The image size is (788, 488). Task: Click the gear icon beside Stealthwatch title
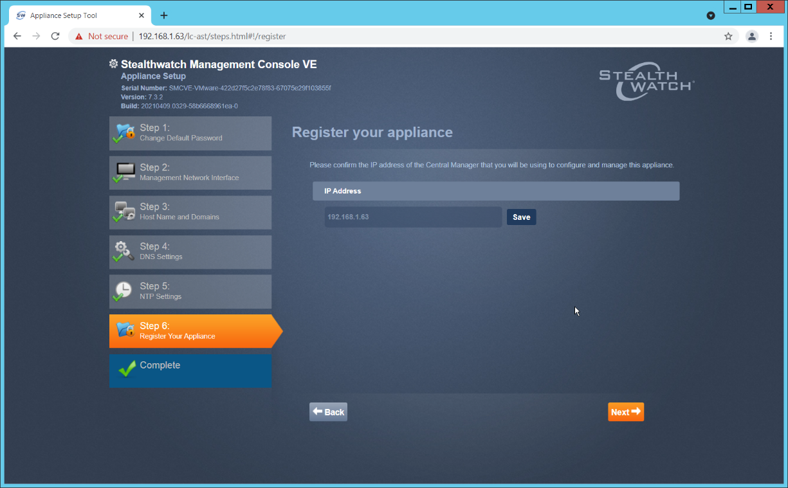[x=114, y=64]
